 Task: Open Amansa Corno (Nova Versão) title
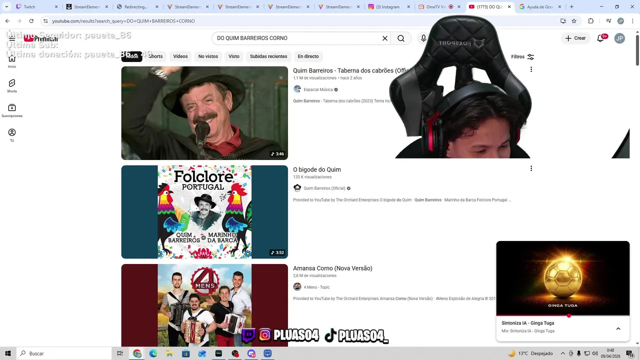[332, 268]
